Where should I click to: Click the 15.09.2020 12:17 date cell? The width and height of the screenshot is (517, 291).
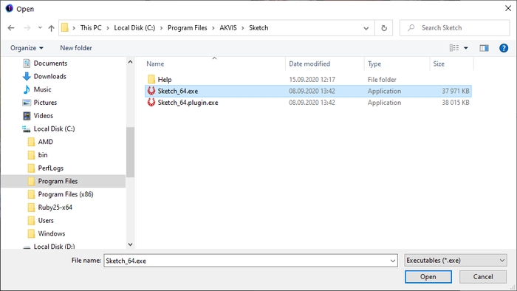coord(312,80)
